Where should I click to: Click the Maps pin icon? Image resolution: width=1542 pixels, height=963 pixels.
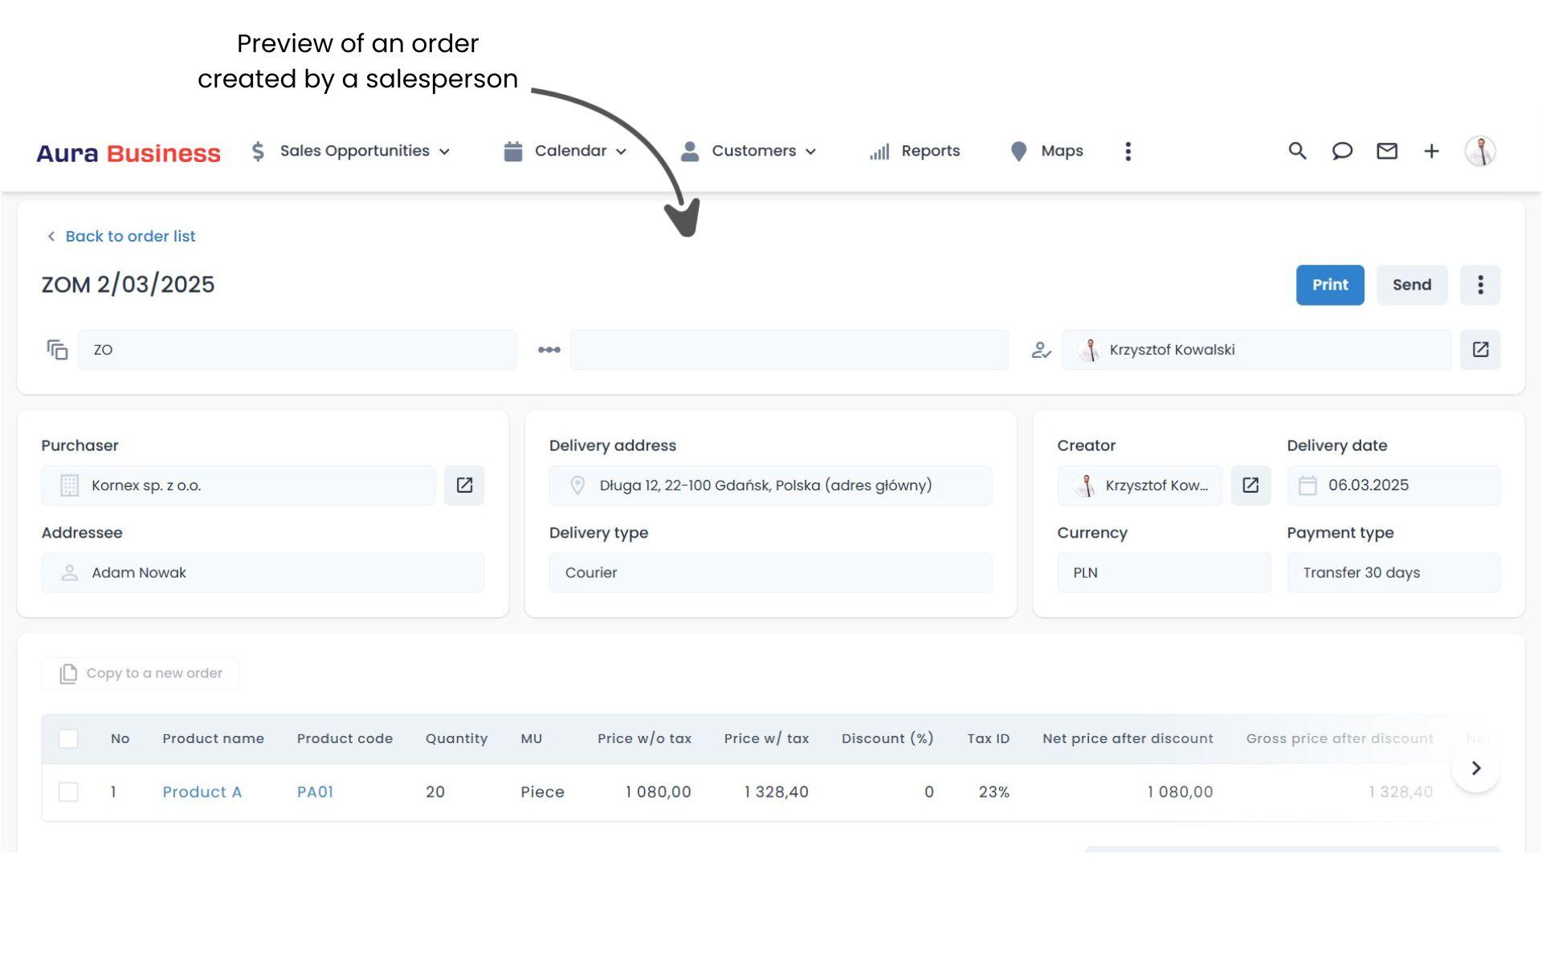1018,151
